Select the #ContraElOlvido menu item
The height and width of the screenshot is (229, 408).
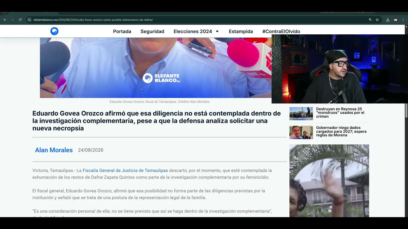click(x=281, y=31)
